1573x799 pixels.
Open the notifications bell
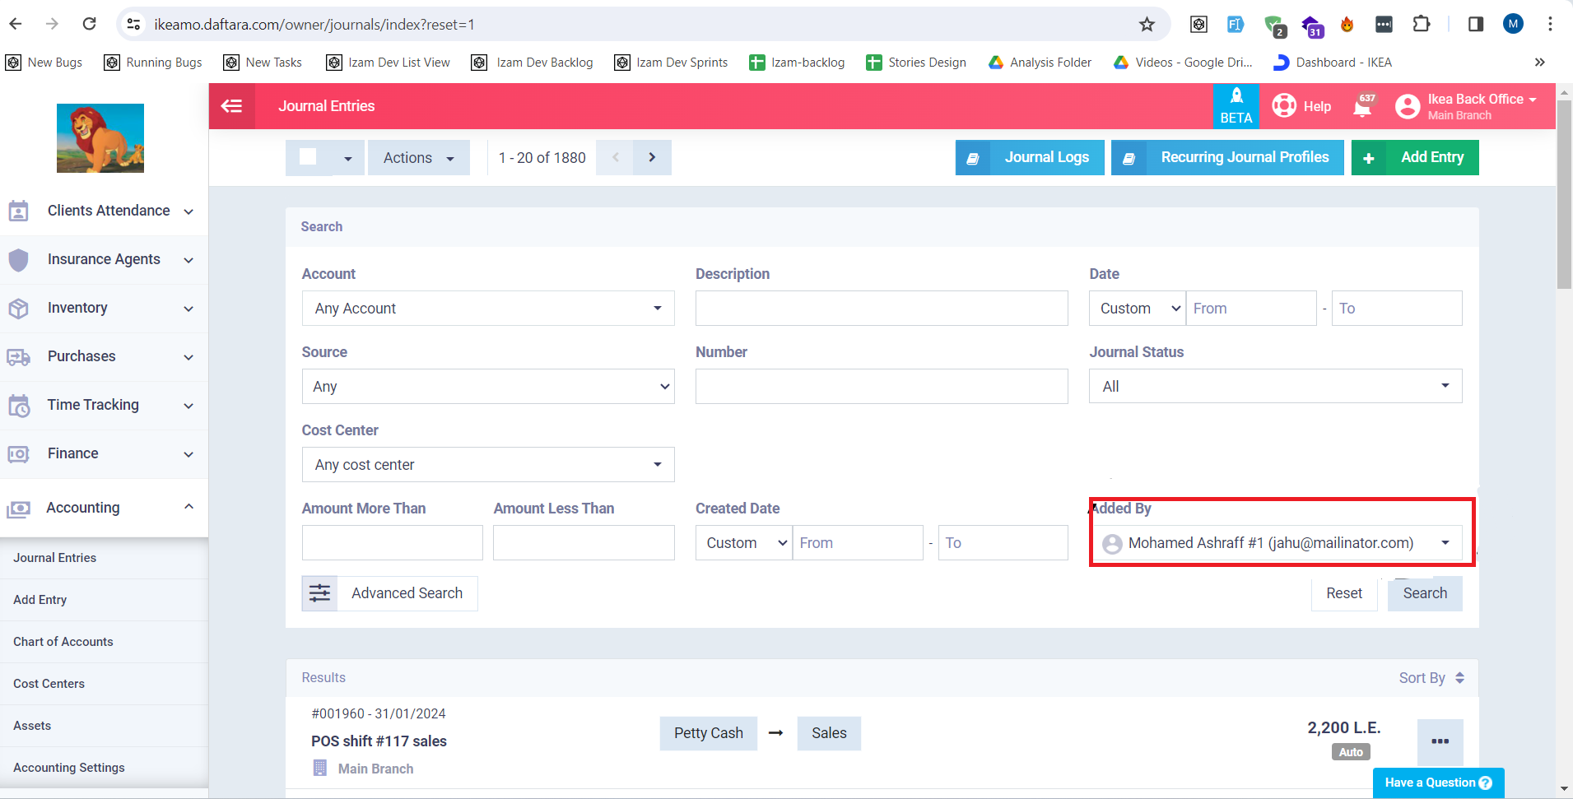click(1362, 106)
